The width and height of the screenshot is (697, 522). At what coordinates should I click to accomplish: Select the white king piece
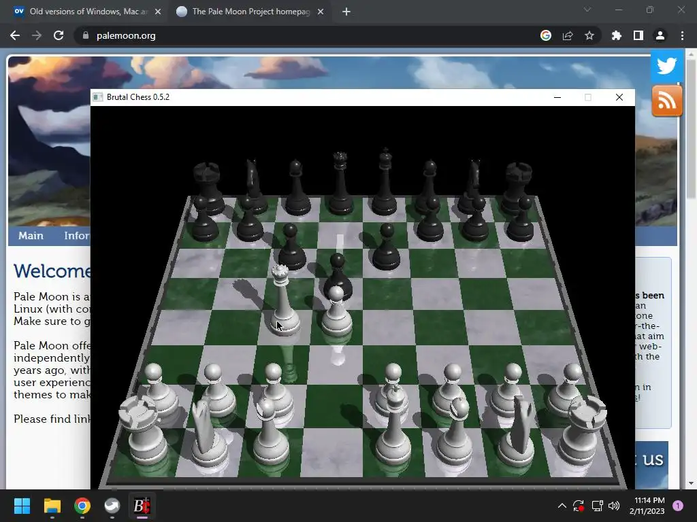[393, 424]
